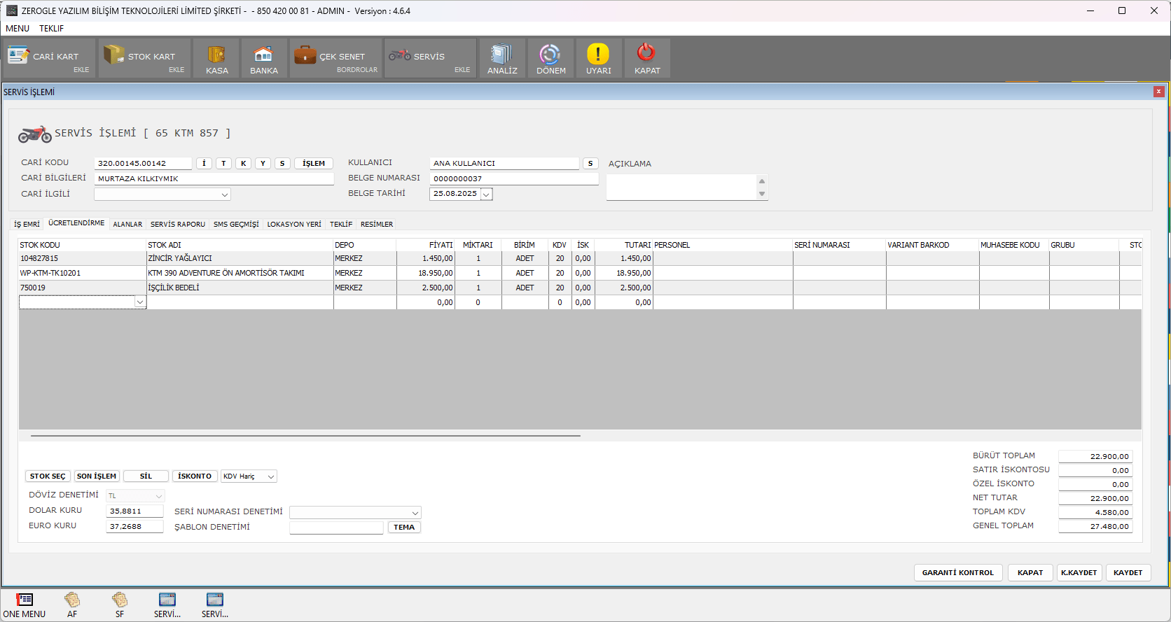Open ONE MENU in the bottom bar
Viewport: 1171px width, 622px height.
25,606
